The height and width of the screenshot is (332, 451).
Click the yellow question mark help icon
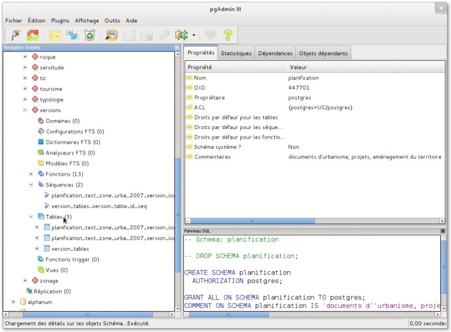(228, 35)
